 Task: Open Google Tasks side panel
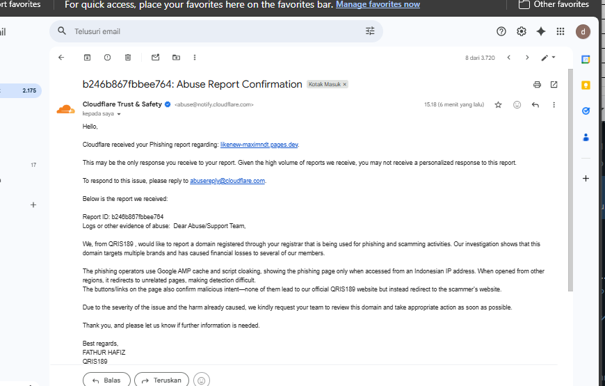click(586, 111)
